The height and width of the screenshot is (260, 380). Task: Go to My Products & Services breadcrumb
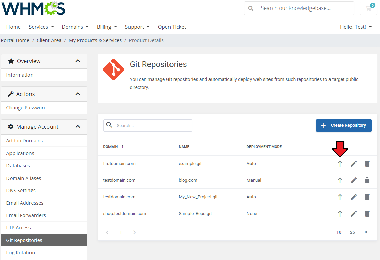point(95,40)
